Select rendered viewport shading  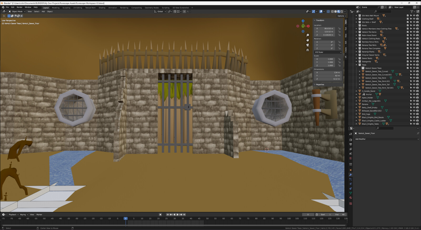[342, 12]
